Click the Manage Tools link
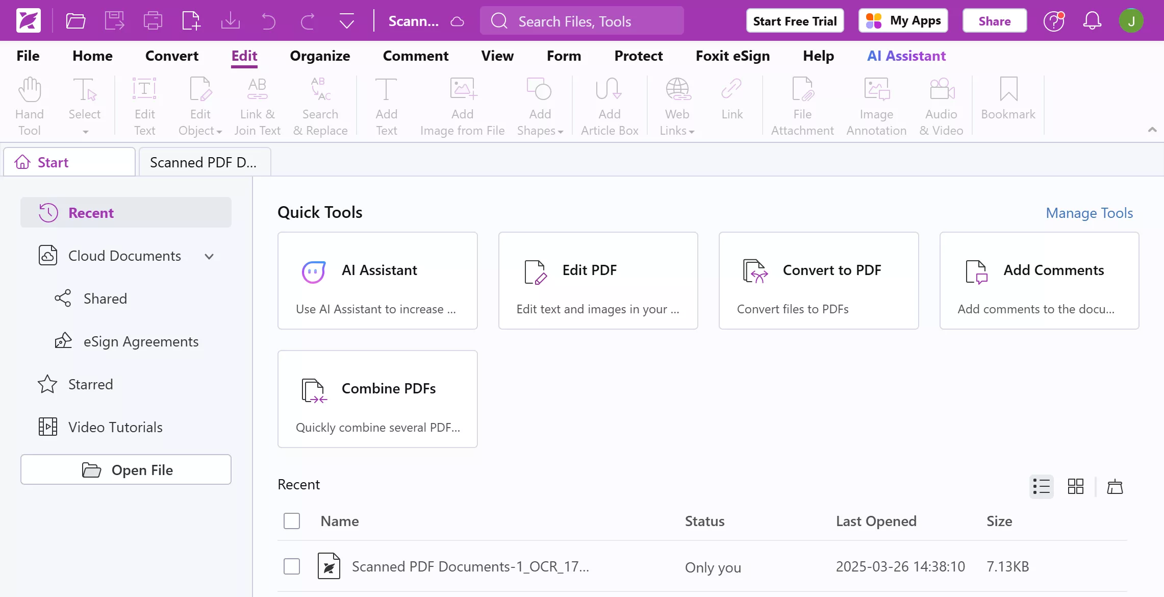The width and height of the screenshot is (1164, 597). [1089, 213]
